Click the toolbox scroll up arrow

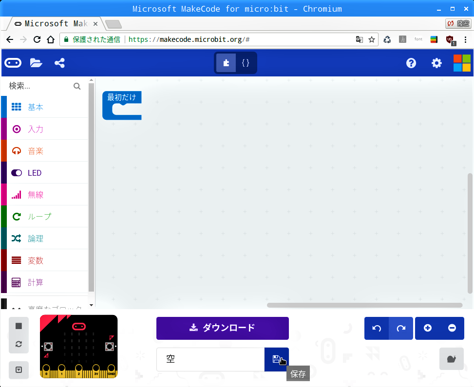[91, 80]
